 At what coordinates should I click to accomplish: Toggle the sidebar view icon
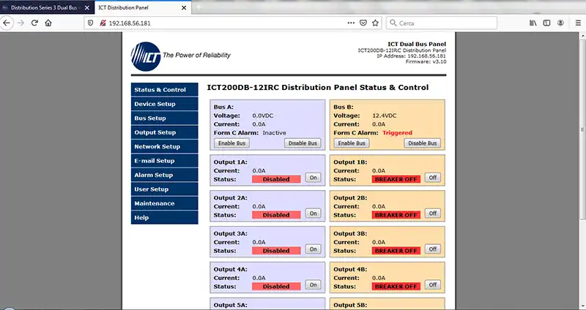point(546,23)
